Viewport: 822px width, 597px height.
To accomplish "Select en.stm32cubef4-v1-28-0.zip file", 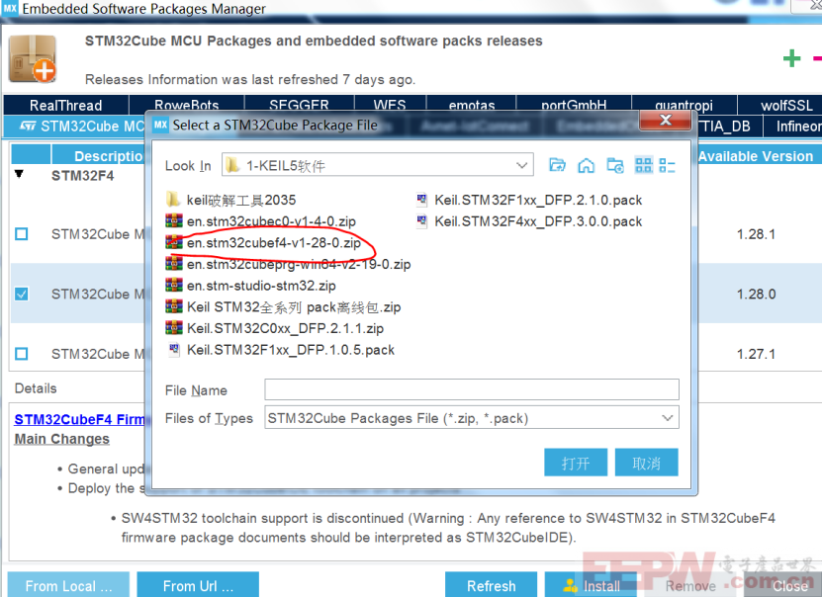I will 263,242.
